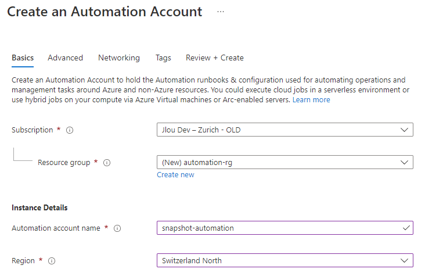This screenshot has width=425, height=276.
Task: Open the ellipsis menu beside the page title
Action: (221, 12)
